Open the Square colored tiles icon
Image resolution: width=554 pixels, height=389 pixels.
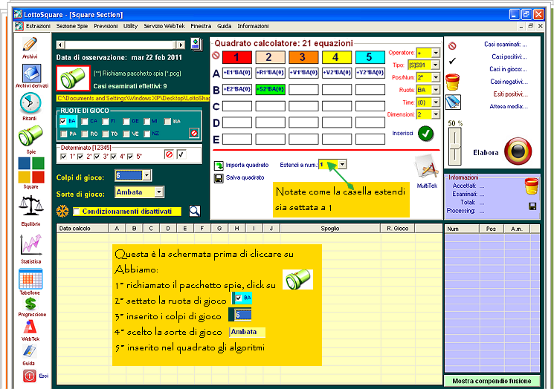tap(31, 170)
